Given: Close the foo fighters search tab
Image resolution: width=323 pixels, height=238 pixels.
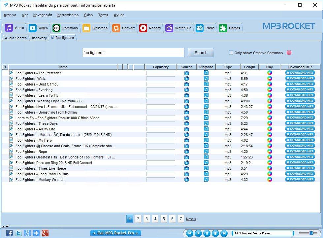Looking at the screenshot, I should pos(52,38).
